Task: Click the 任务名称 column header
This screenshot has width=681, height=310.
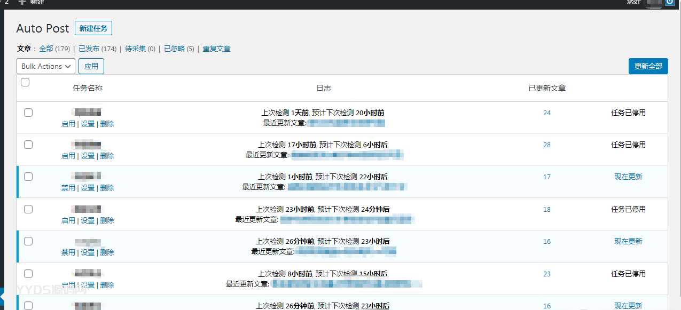Action: click(88, 88)
